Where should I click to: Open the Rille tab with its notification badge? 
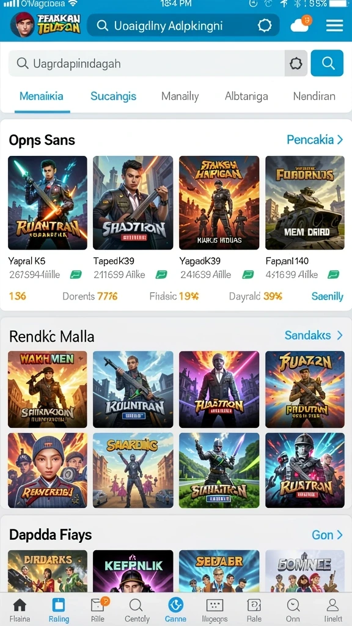coord(98,609)
